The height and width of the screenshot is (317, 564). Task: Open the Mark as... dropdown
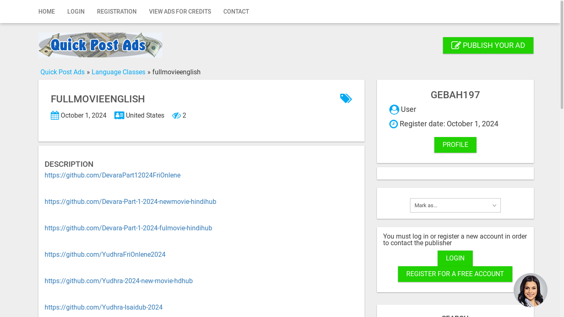coord(455,206)
